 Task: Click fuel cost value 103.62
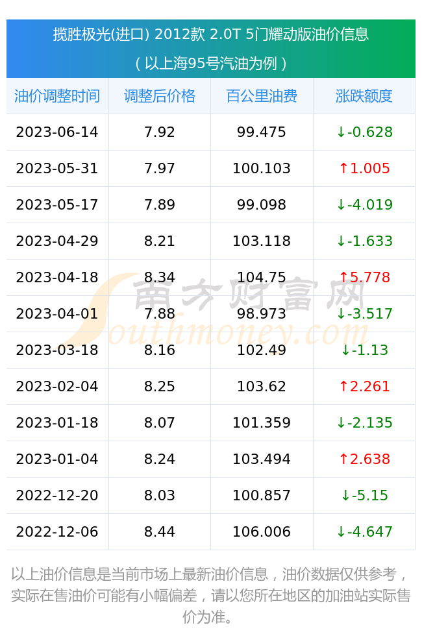pyautogui.click(x=262, y=387)
